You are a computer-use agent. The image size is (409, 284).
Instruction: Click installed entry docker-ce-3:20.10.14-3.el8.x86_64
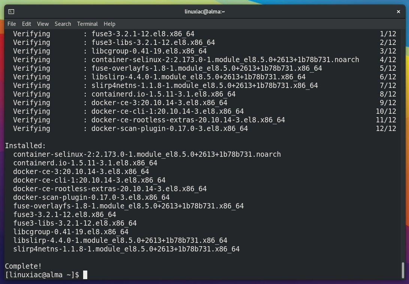tap(81, 171)
